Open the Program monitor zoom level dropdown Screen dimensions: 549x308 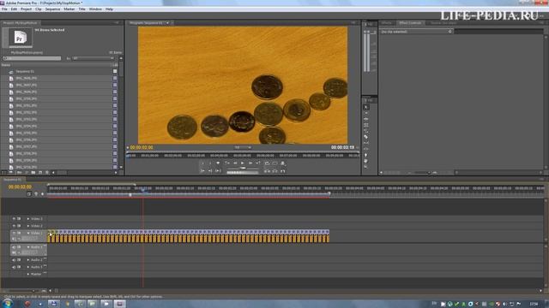click(x=243, y=147)
